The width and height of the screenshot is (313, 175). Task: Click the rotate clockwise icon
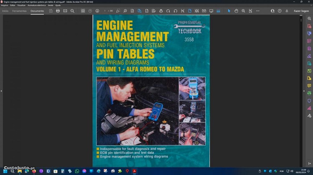pyautogui.click(x=168, y=11)
